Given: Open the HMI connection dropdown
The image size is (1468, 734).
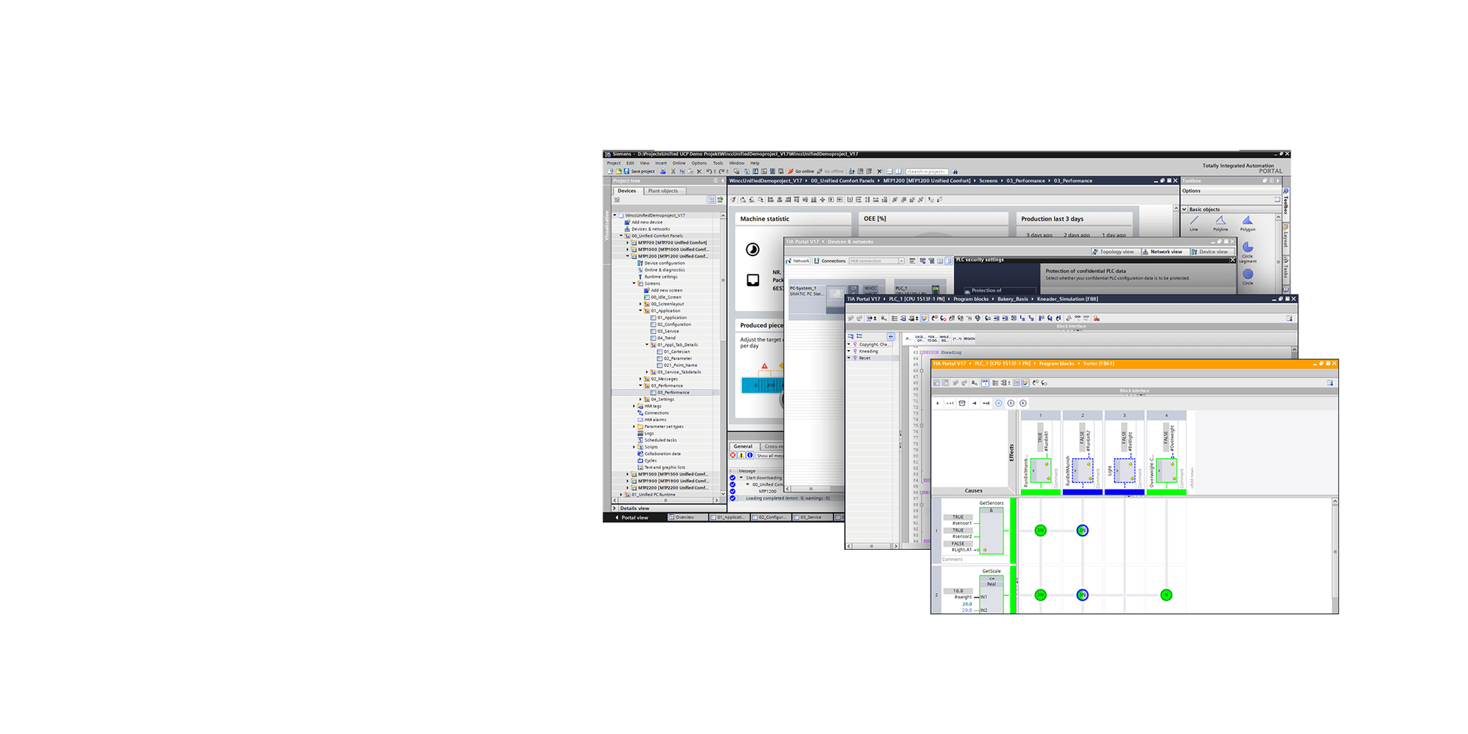Looking at the screenshot, I should 901,261.
